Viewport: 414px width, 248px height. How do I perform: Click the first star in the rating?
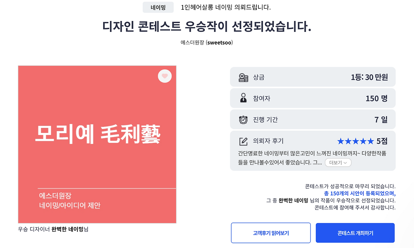click(340, 141)
